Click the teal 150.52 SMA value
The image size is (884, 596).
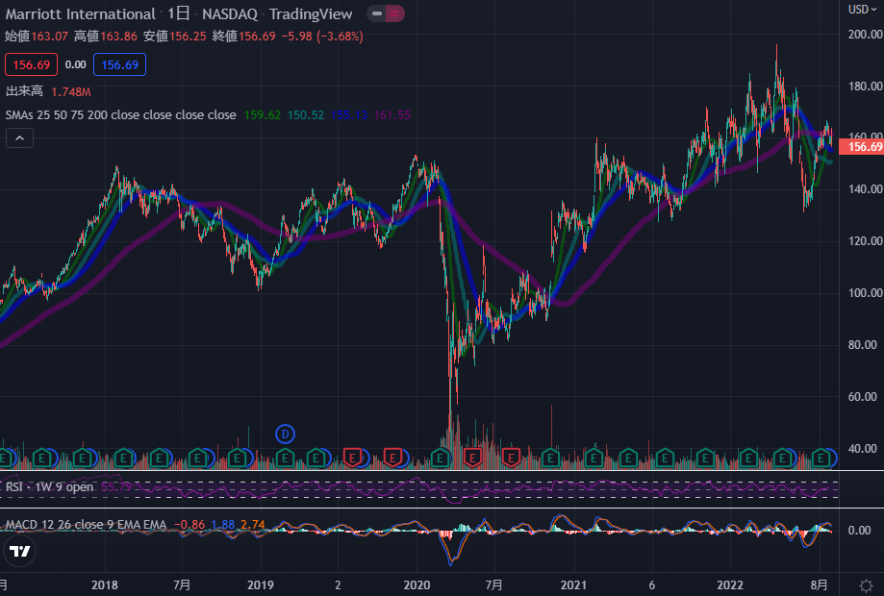click(306, 115)
